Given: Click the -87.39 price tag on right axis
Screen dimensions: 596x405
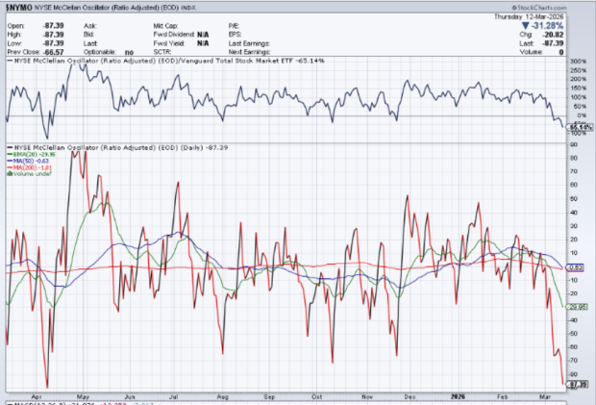Looking at the screenshot, I should tap(579, 384).
